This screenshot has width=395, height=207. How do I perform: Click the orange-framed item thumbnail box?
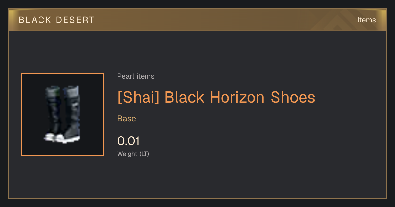pos(63,115)
